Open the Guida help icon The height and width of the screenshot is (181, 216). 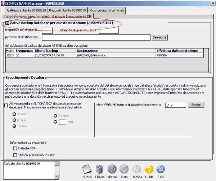pyautogui.click(x=149, y=169)
